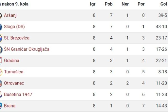Open the St. Brezovica team link

pyautogui.click(x=17, y=38)
